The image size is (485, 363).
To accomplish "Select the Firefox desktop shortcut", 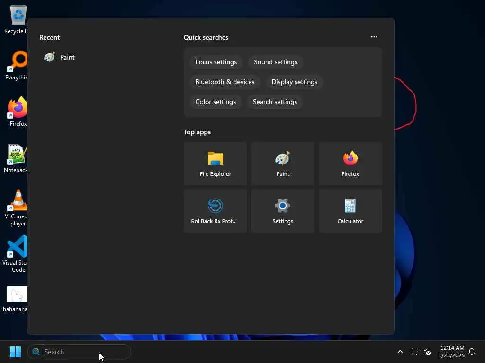I will [x=18, y=112].
